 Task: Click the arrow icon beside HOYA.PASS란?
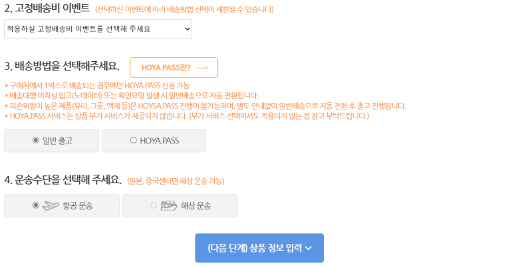tap(202, 68)
